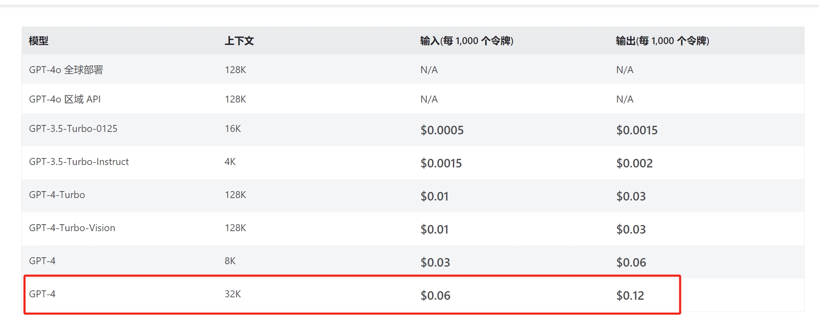
Task: Click the 8K context value
Action: point(230,261)
